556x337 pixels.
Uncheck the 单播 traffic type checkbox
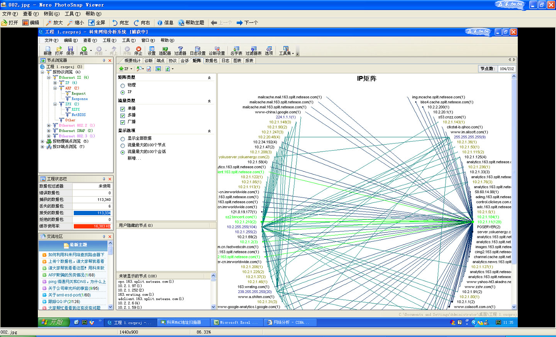click(x=123, y=109)
